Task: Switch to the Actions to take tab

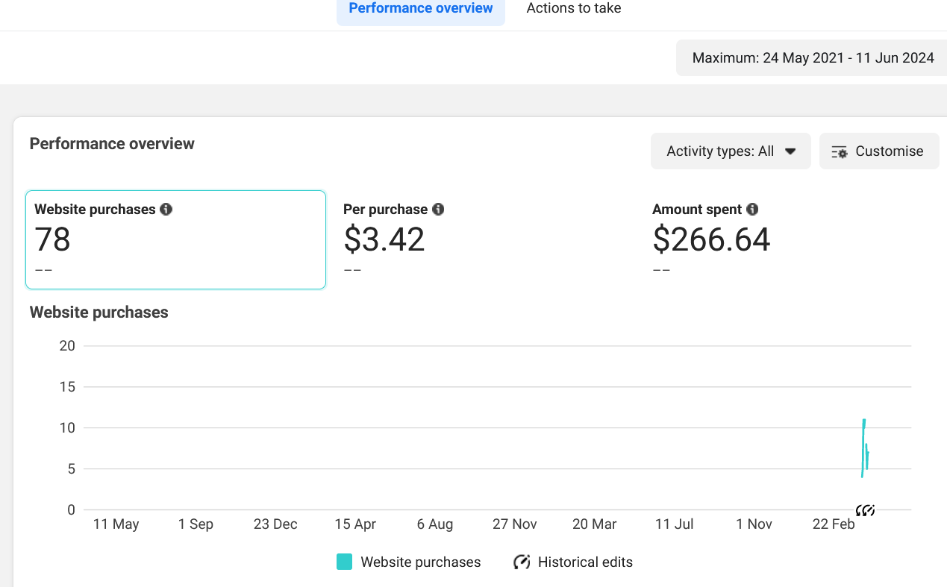Action: (x=574, y=9)
